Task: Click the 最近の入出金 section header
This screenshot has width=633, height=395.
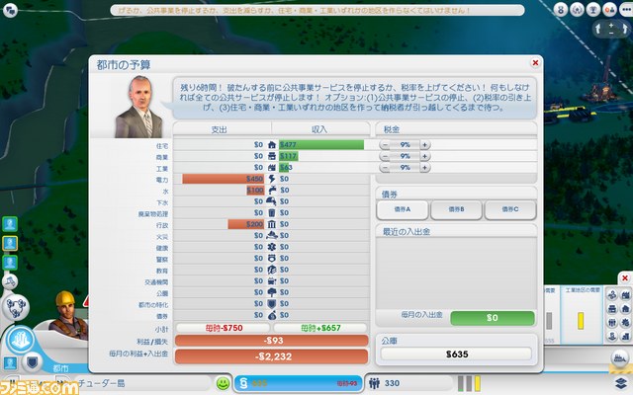Action: [407, 232]
